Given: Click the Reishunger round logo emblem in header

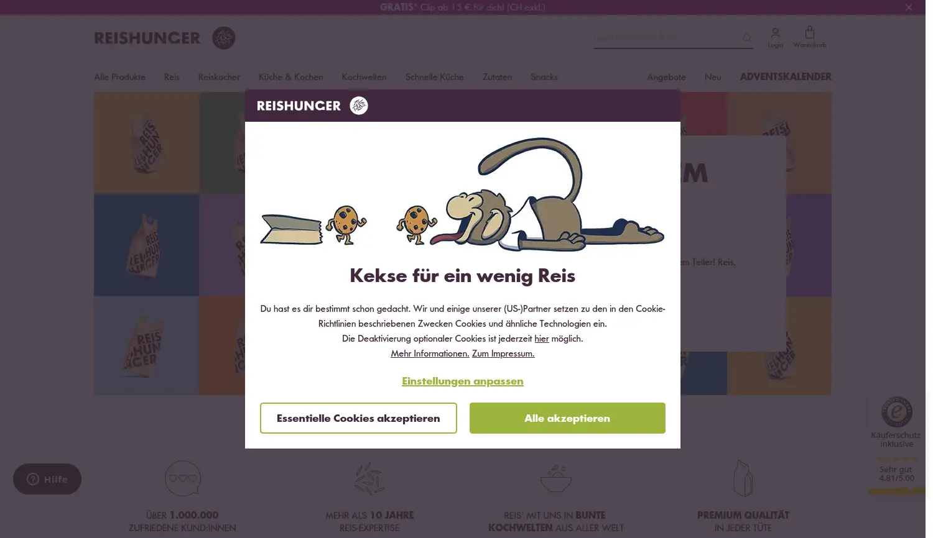Looking at the screenshot, I should point(223,38).
